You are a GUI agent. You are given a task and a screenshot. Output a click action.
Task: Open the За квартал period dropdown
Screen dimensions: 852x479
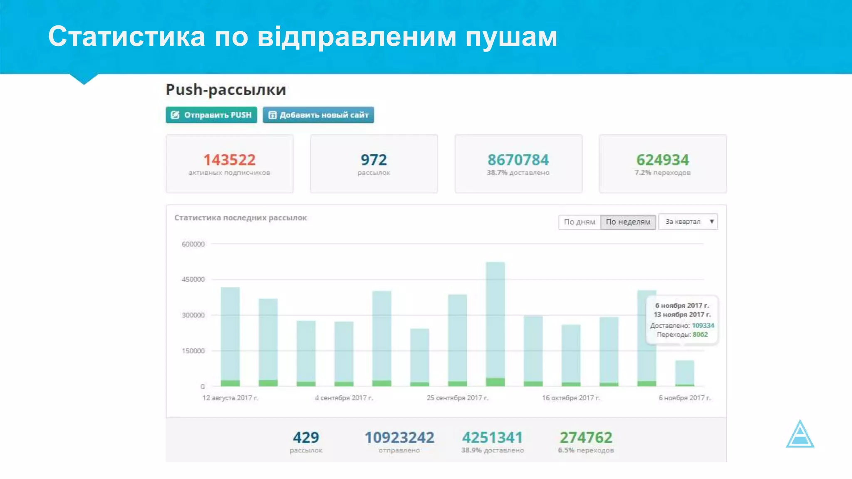(x=688, y=222)
